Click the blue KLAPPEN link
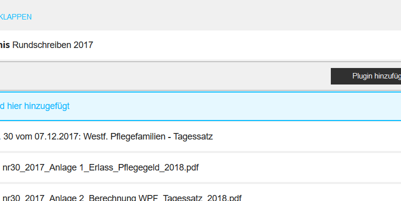Image resolution: width=401 pixels, height=201 pixels. coord(16,17)
